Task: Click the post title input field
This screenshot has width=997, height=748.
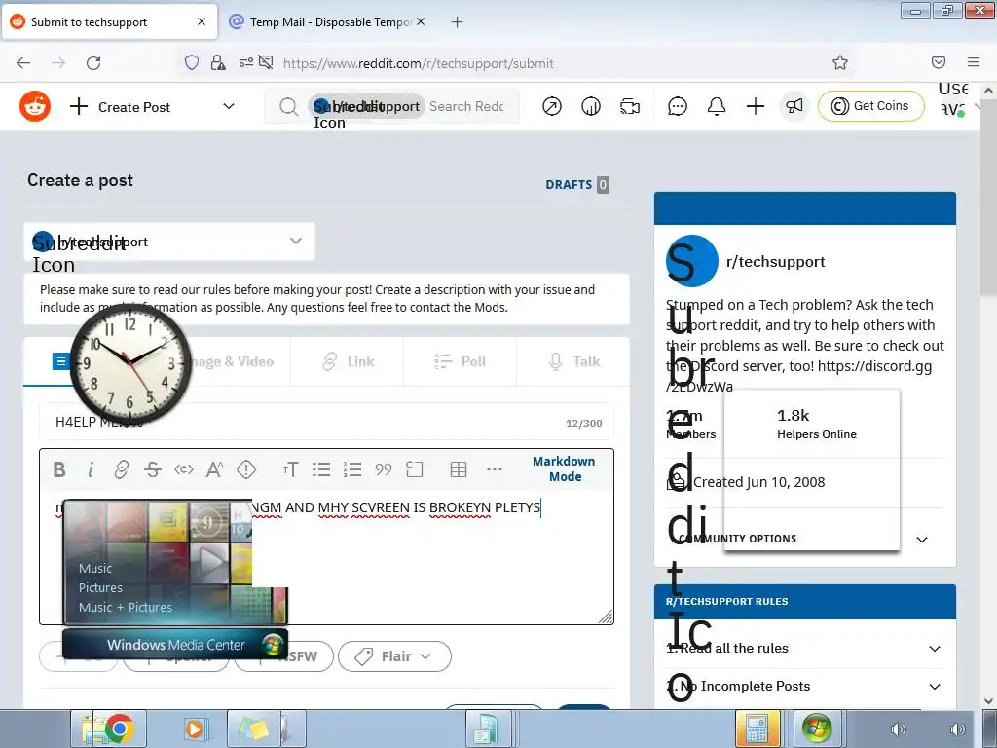Action: (326, 423)
